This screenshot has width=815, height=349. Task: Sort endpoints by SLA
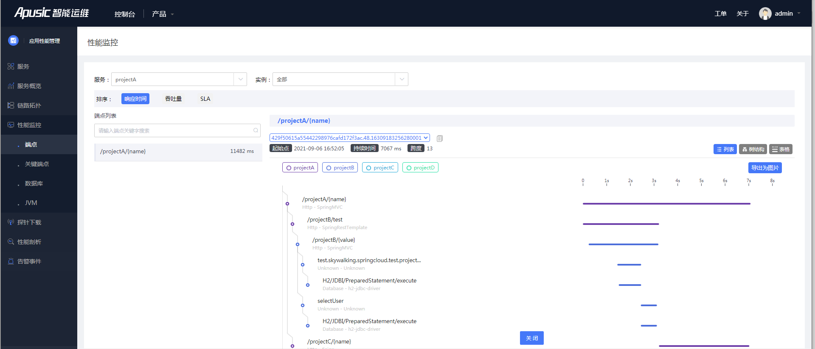tap(205, 99)
